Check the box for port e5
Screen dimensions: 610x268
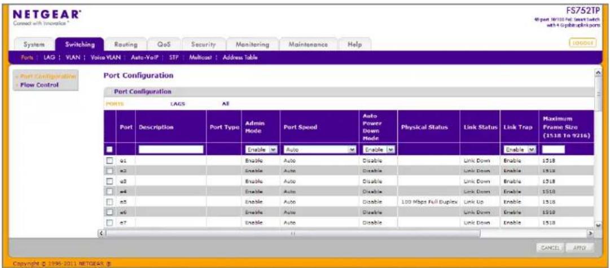pyautogui.click(x=110, y=202)
